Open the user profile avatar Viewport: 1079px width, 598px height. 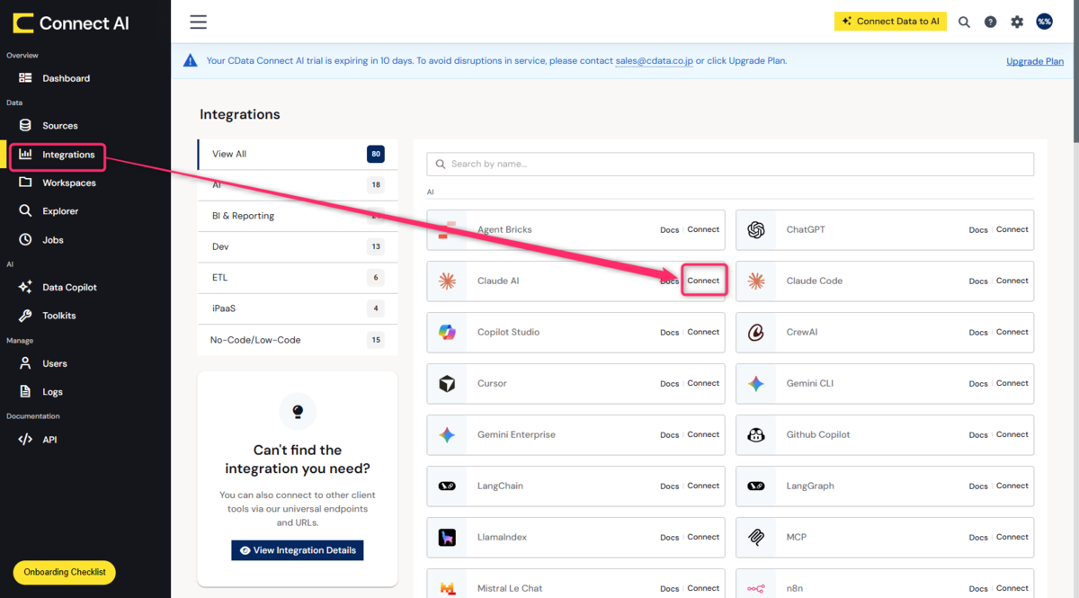pos(1044,22)
